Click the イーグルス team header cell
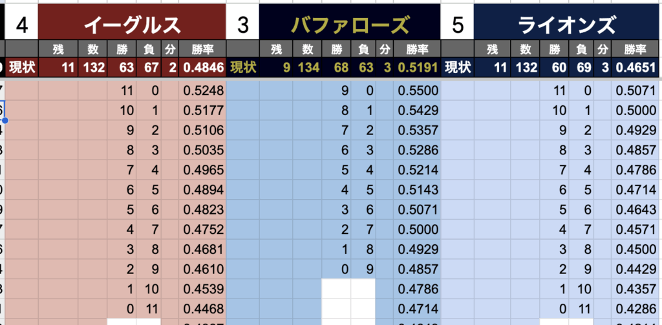662x325 pixels. [x=132, y=25]
